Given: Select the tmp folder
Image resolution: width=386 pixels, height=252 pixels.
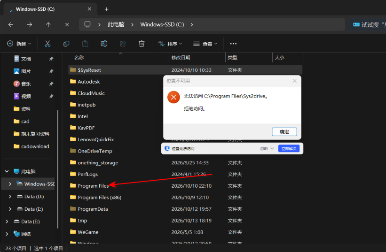Looking at the screenshot, I should pyautogui.click(x=82, y=220).
